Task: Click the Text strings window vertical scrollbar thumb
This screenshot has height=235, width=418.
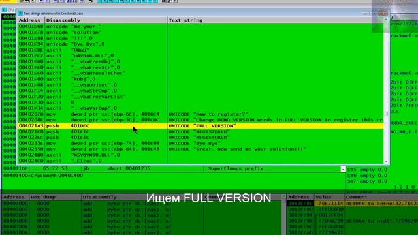Action: tap(386, 114)
